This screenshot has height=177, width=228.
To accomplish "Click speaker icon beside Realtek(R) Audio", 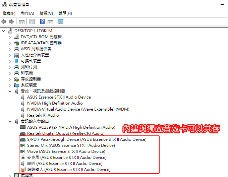I will pos(23,115).
